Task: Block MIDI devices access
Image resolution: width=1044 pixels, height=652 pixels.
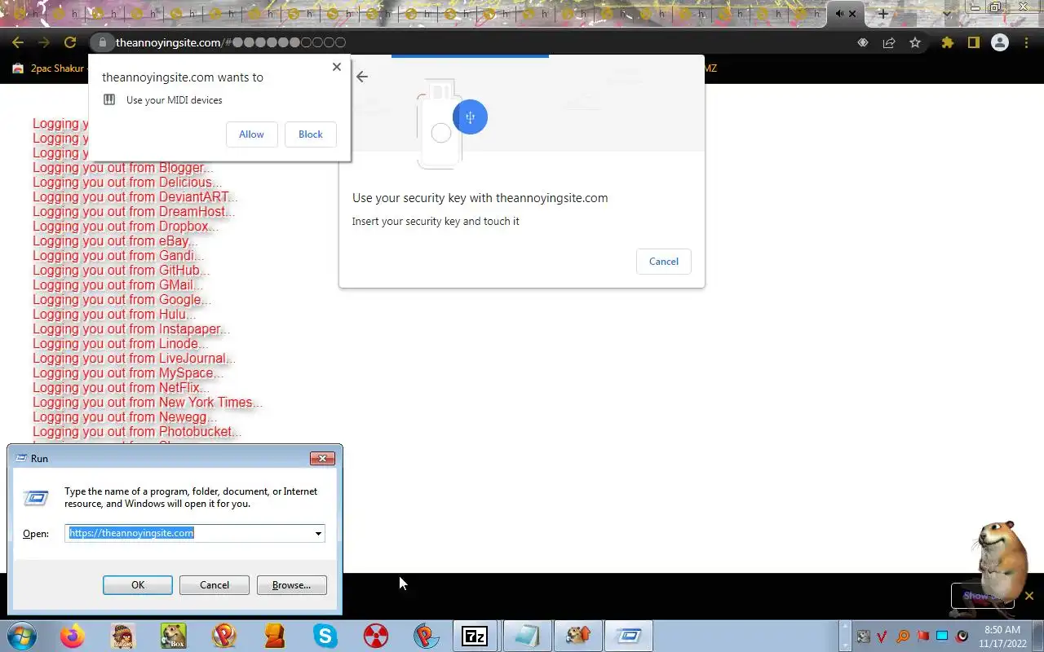Action: 311,134
